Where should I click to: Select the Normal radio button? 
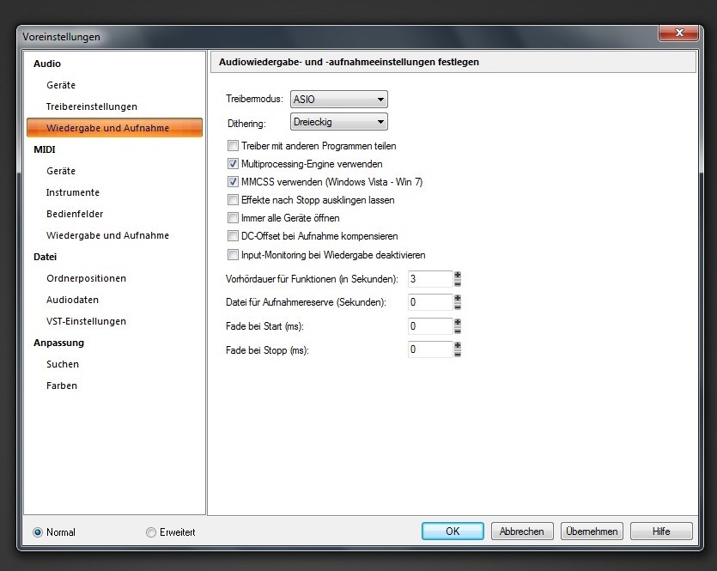pos(38,532)
